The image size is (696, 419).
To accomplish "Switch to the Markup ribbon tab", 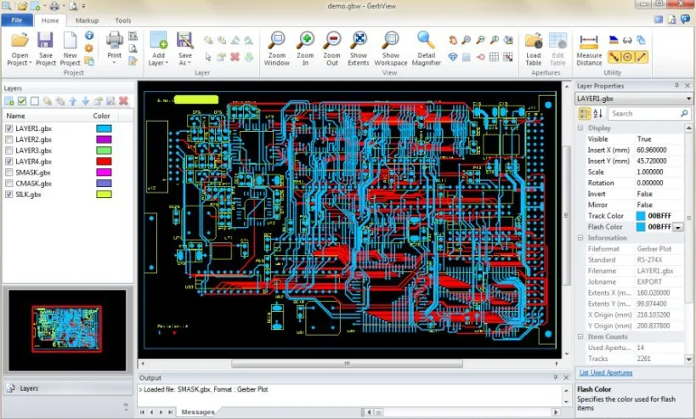I will click(87, 20).
